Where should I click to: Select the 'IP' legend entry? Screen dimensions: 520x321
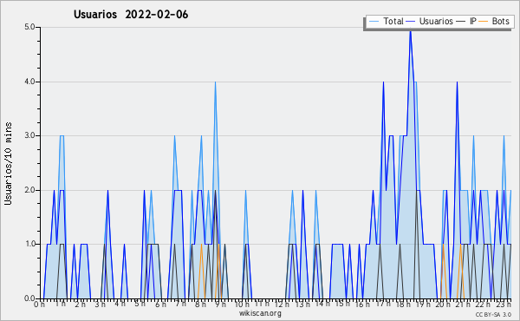tap(466, 21)
